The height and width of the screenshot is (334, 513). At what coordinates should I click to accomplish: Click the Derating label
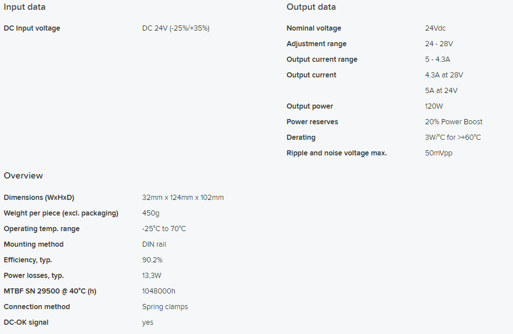(x=301, y=138)
